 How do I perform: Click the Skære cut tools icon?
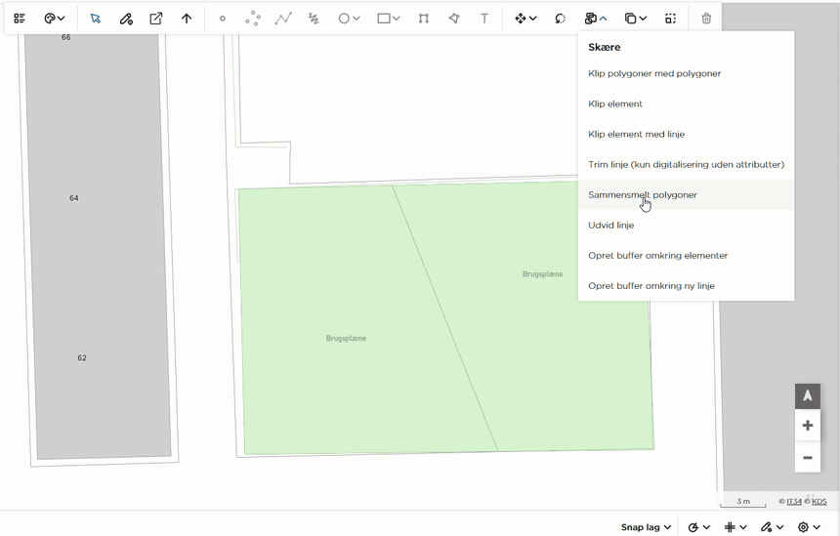(x=590, y=19)
